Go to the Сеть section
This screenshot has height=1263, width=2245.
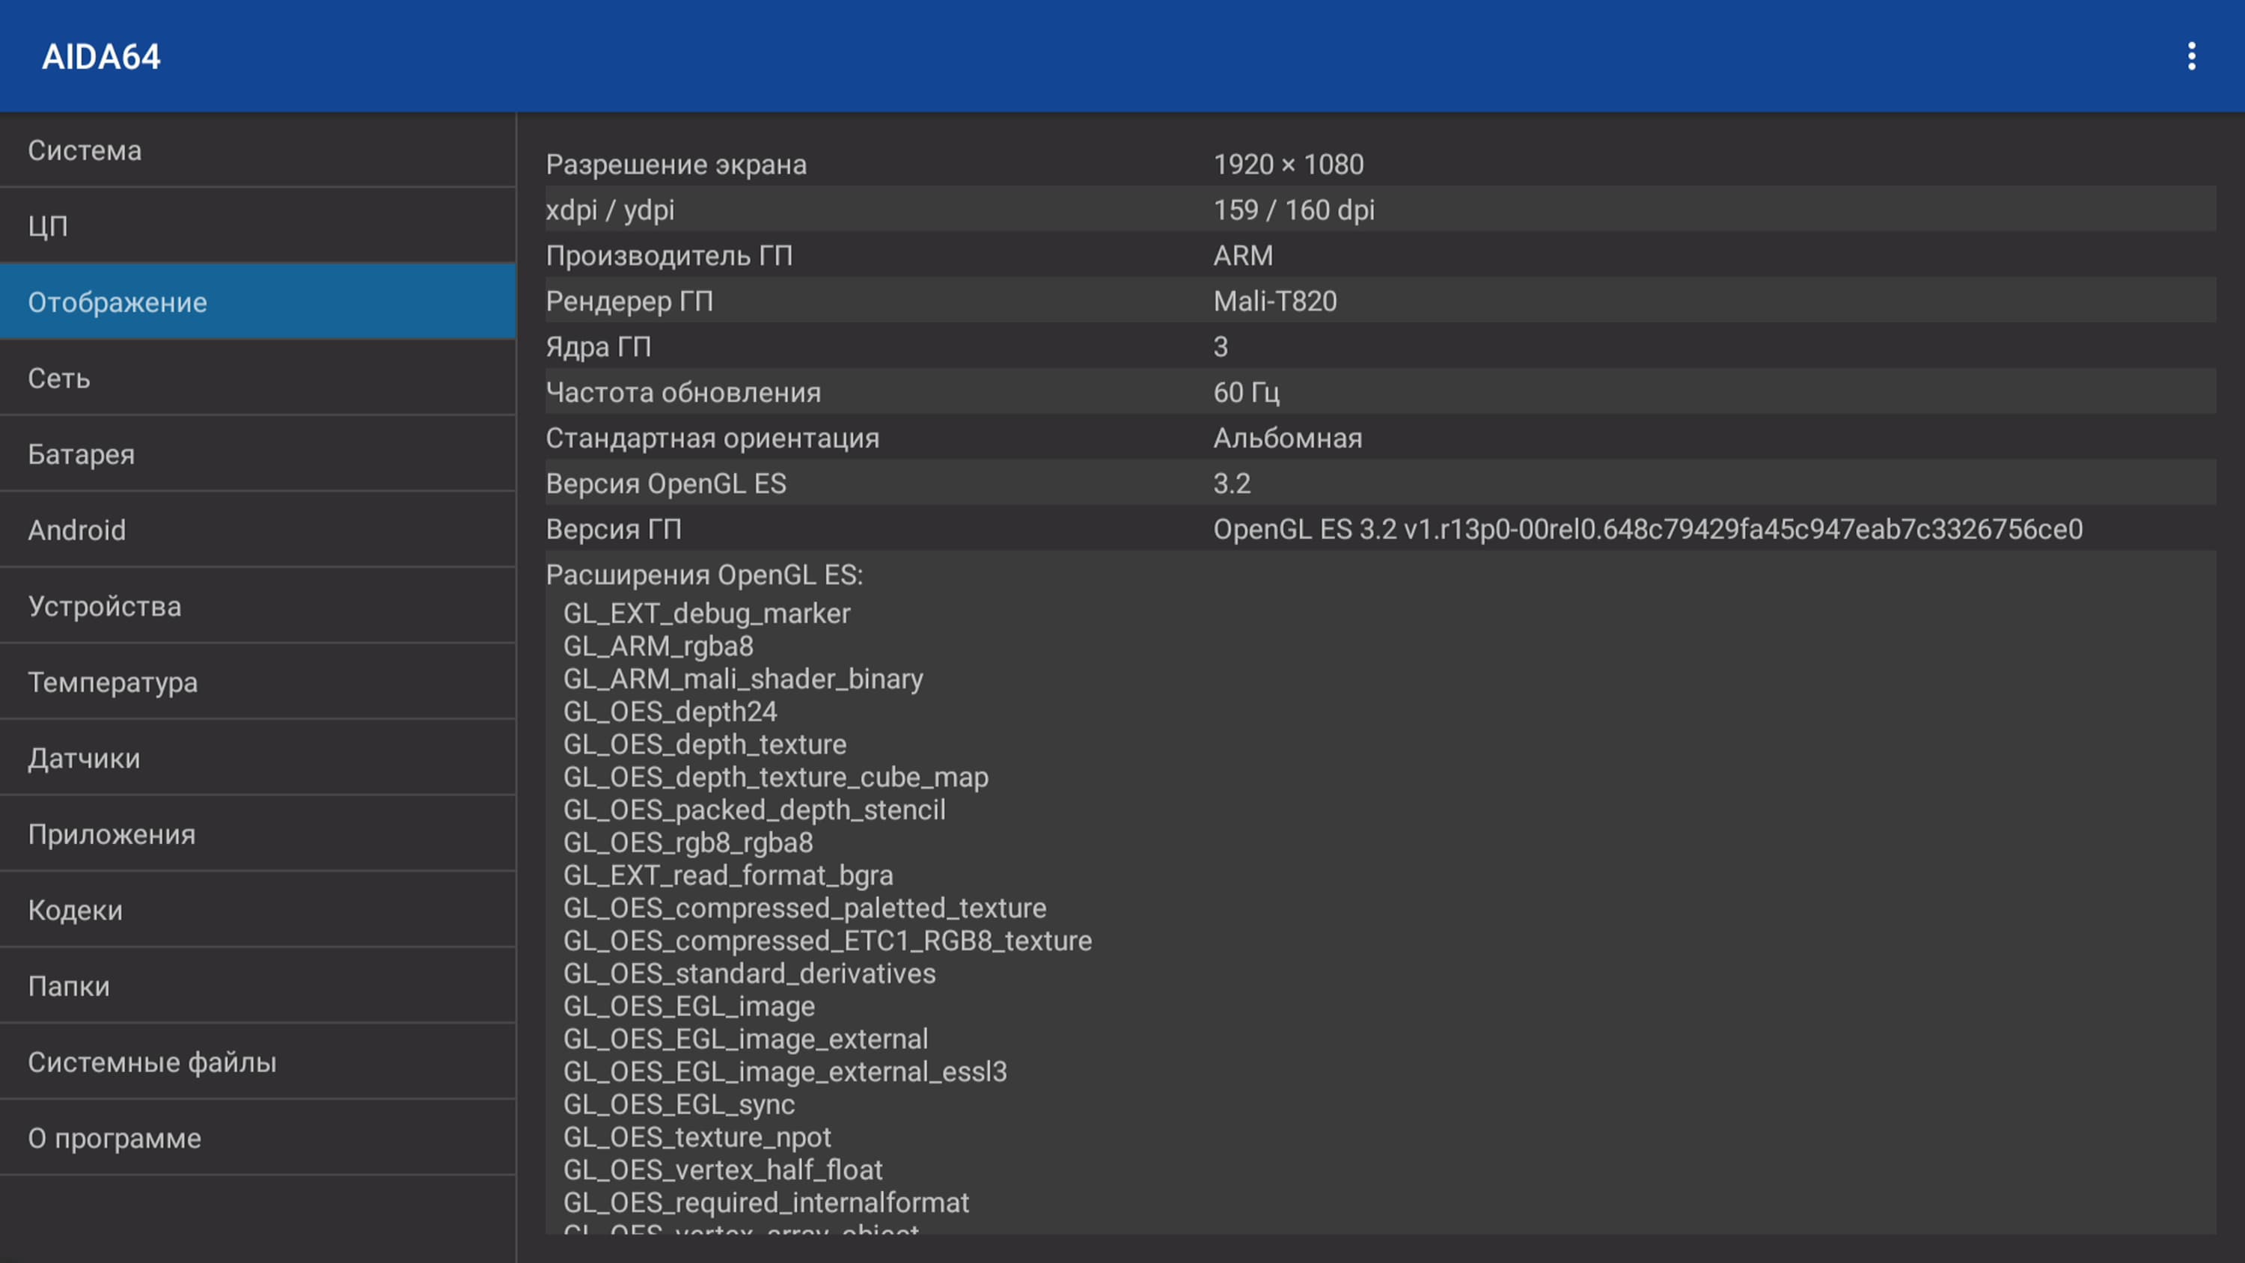click(x=258, y=377)
